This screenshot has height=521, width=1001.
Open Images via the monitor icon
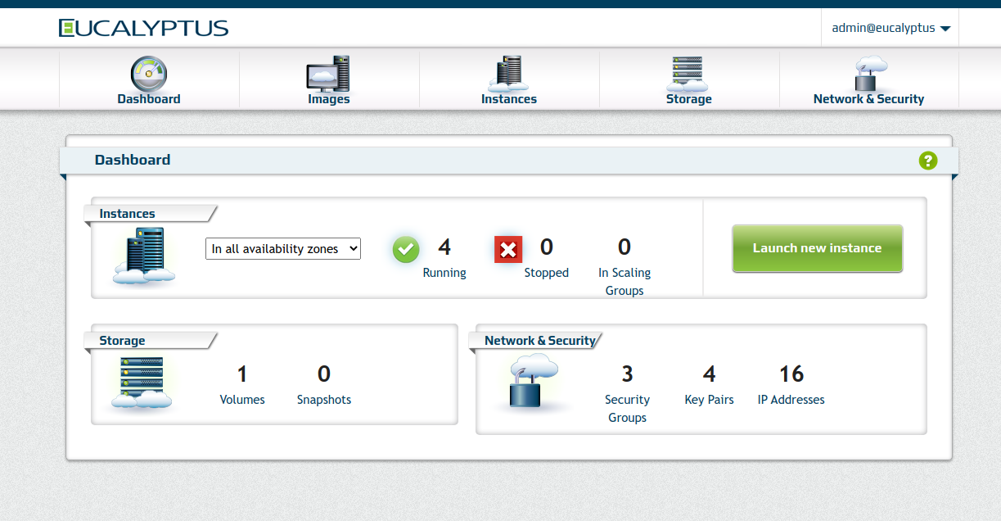328,74
